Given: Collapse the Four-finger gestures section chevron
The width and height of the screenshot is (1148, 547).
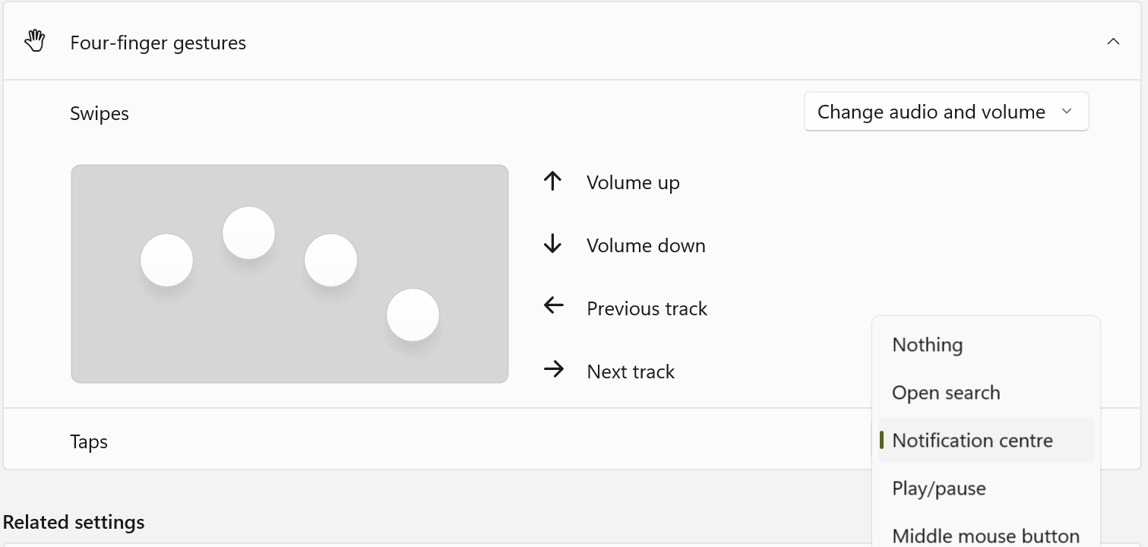Looking at the screenshot, I should (1113, 42).
